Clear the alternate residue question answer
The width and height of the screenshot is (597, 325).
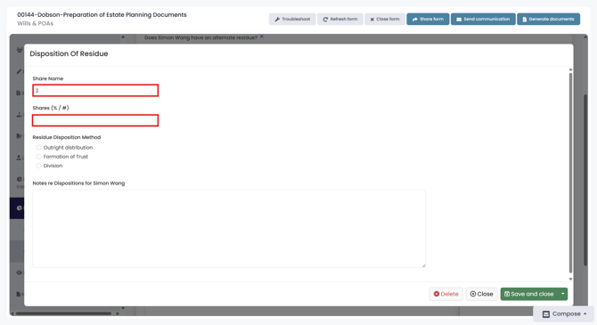(262, 37)
